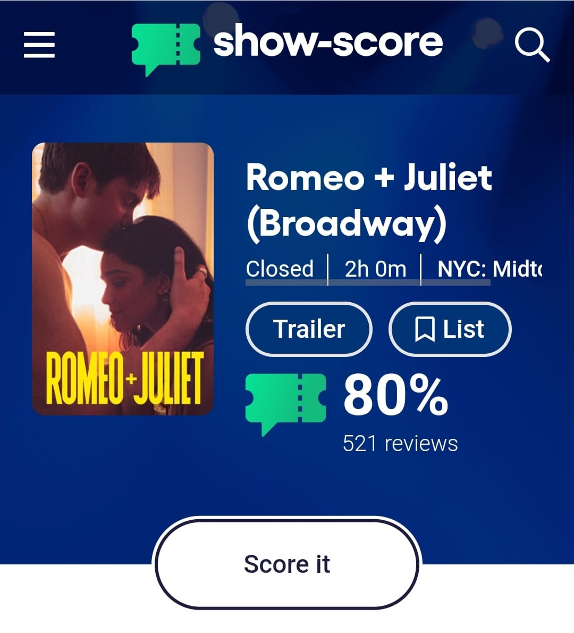Go home via the show-score wordmark

328,41
